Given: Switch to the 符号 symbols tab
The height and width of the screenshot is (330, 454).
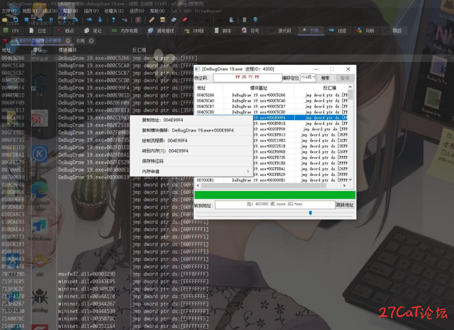Looking at the screenshot, I should click(x=251, y=31).
